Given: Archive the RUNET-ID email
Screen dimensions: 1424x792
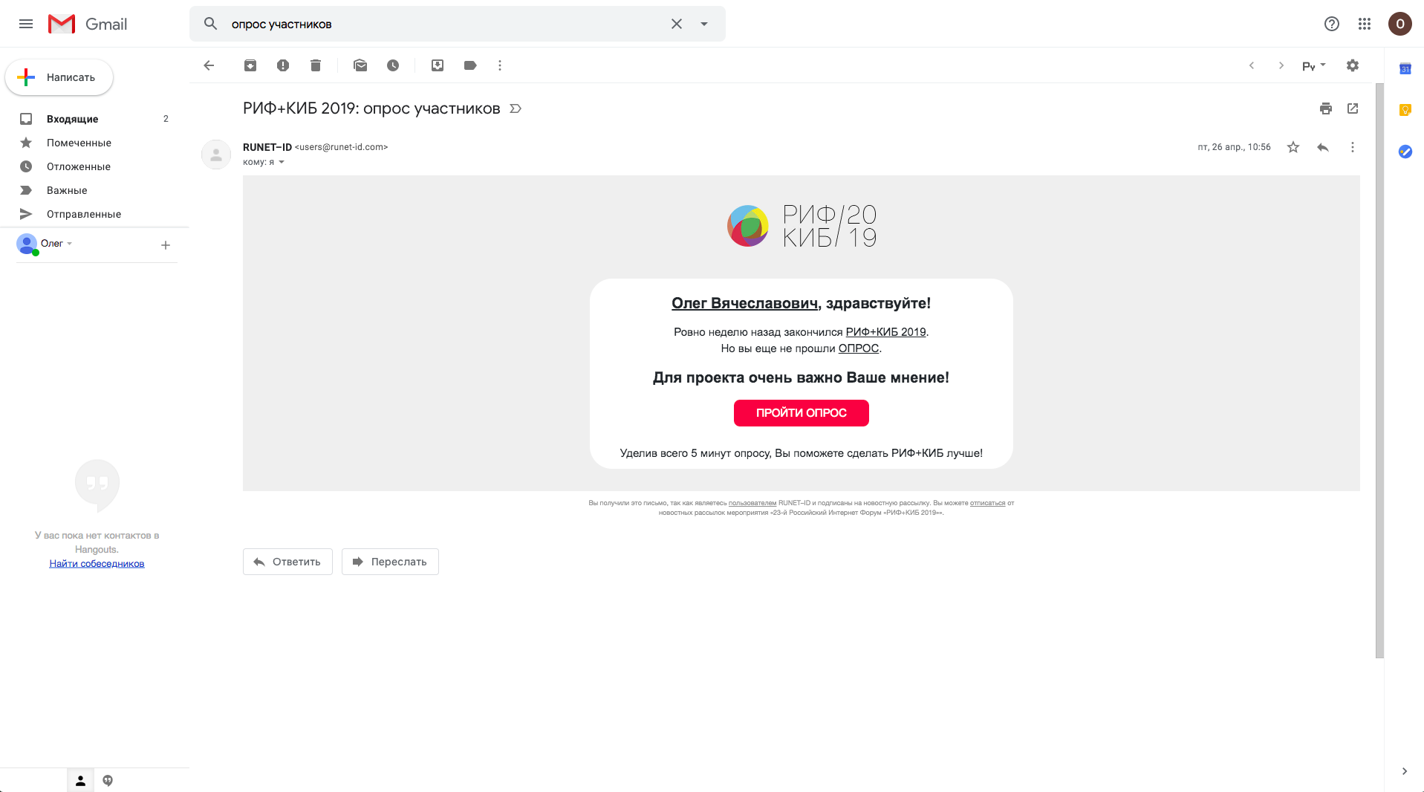Looking at the screenshot, I should [x=250, y=65].
